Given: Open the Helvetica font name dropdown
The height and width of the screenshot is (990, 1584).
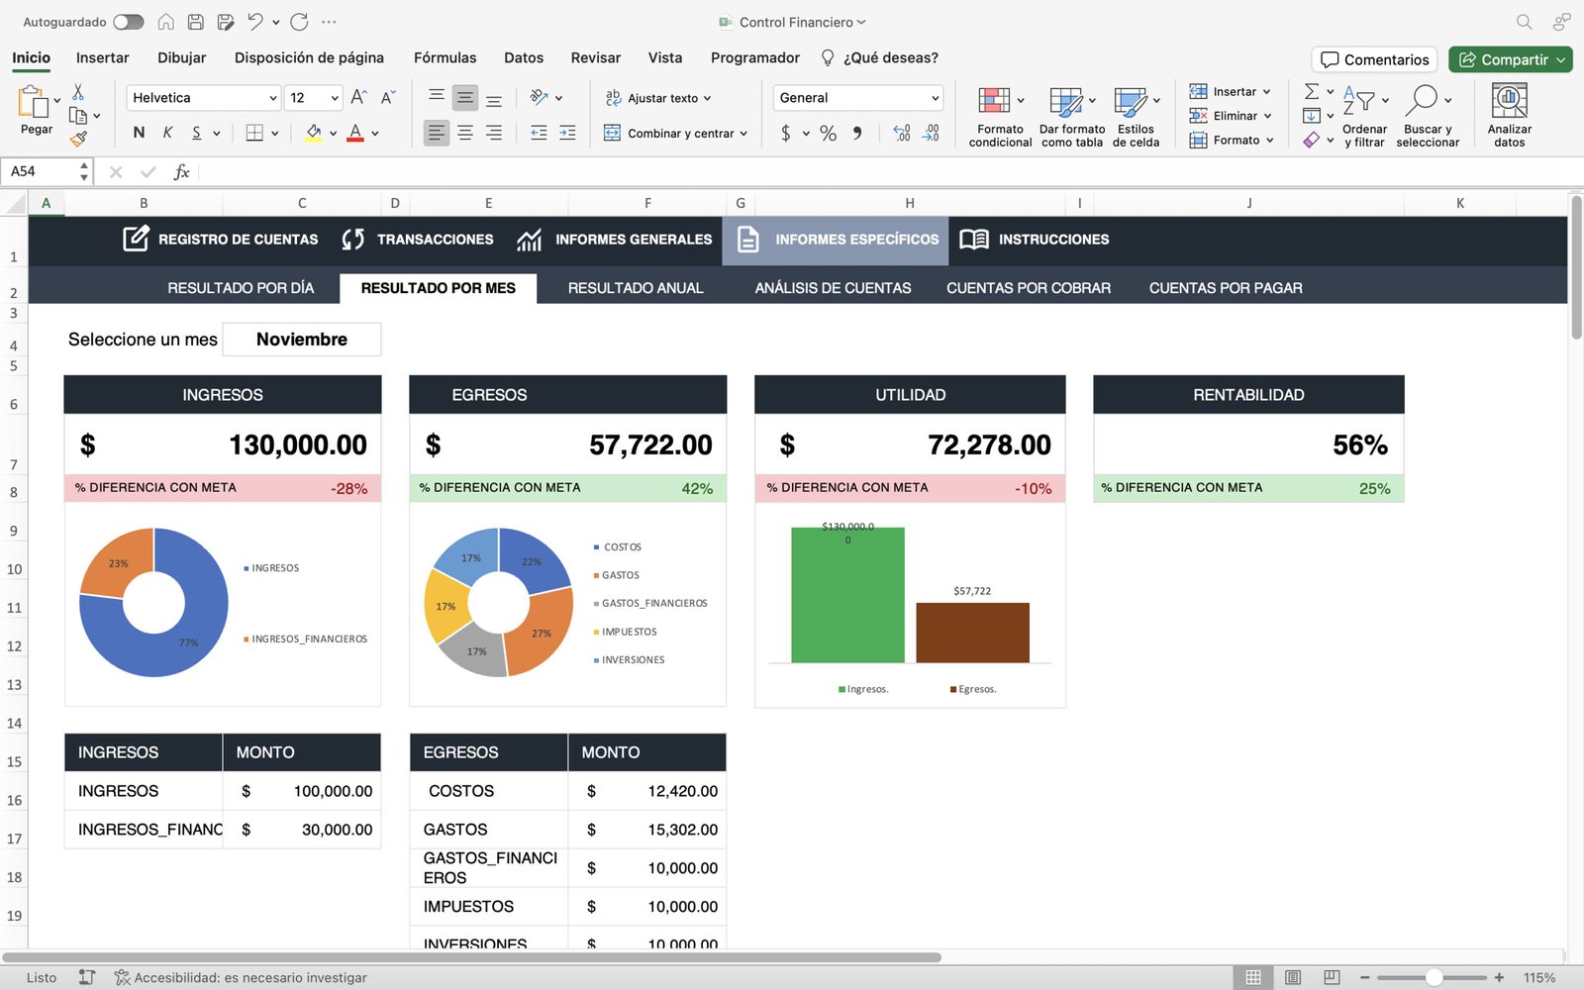Looking at the screenshot, I should 273,98.
